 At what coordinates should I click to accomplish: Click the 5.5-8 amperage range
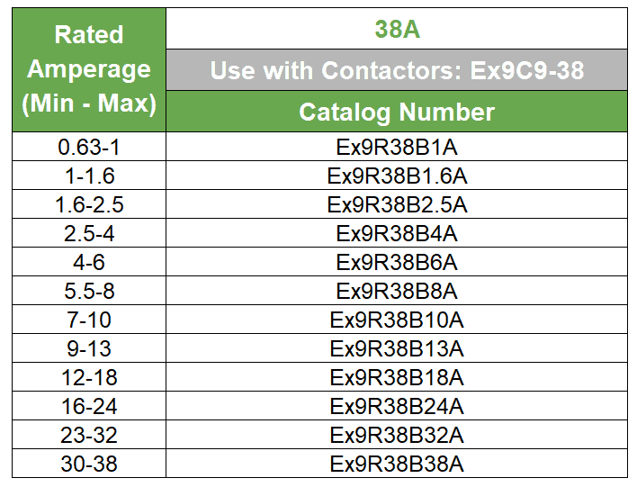coord(88,291)
